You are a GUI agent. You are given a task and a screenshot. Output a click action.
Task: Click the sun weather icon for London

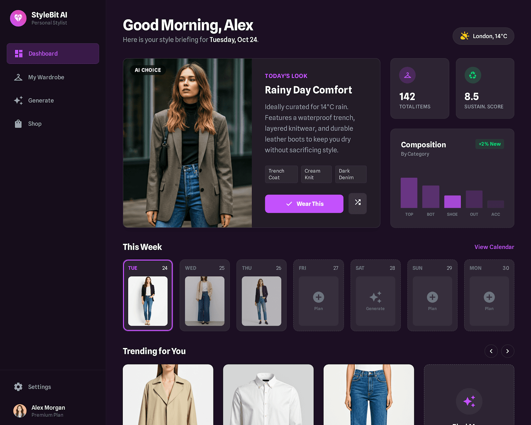coord(465,36)
